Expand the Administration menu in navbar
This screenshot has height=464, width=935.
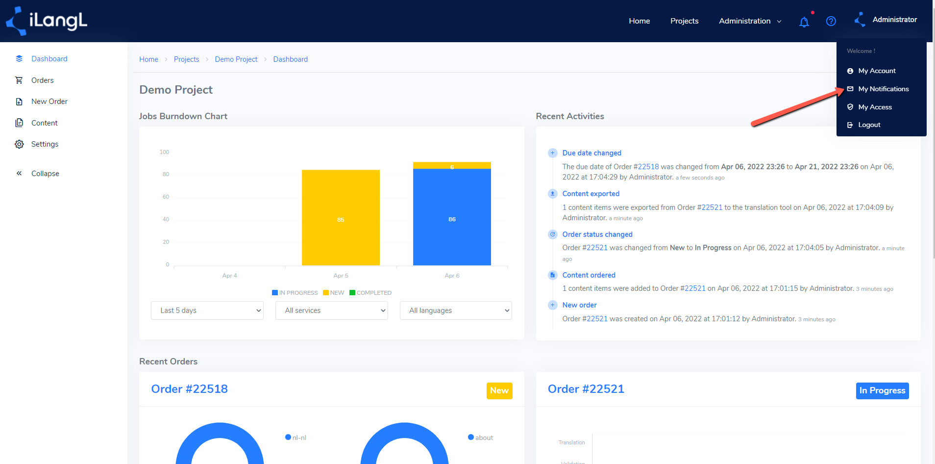(x=750, y=21)
